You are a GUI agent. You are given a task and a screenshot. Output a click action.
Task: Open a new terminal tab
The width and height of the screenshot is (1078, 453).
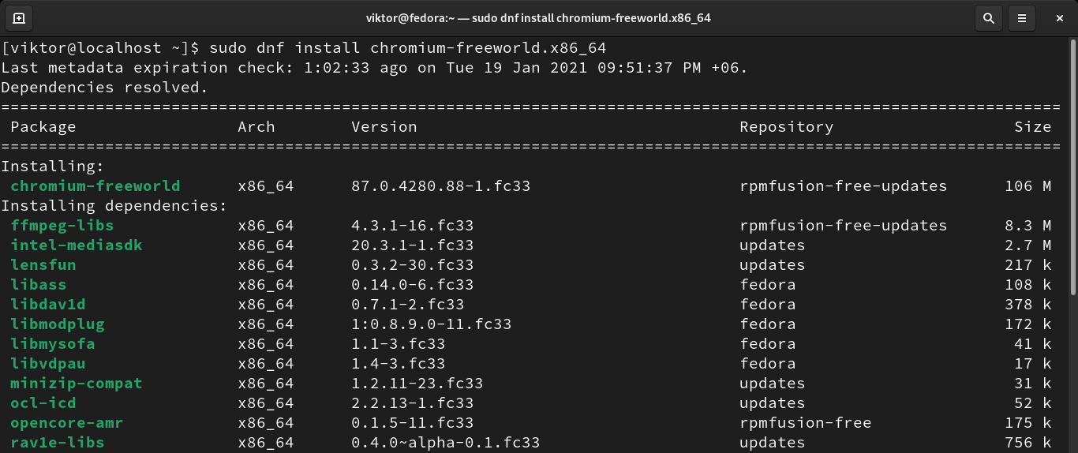(19, 17)
